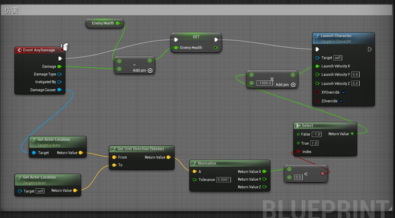Viewport: 395px width, 218px height.
Task: Click the Select node False value field
Action: [x=316, y=134]
